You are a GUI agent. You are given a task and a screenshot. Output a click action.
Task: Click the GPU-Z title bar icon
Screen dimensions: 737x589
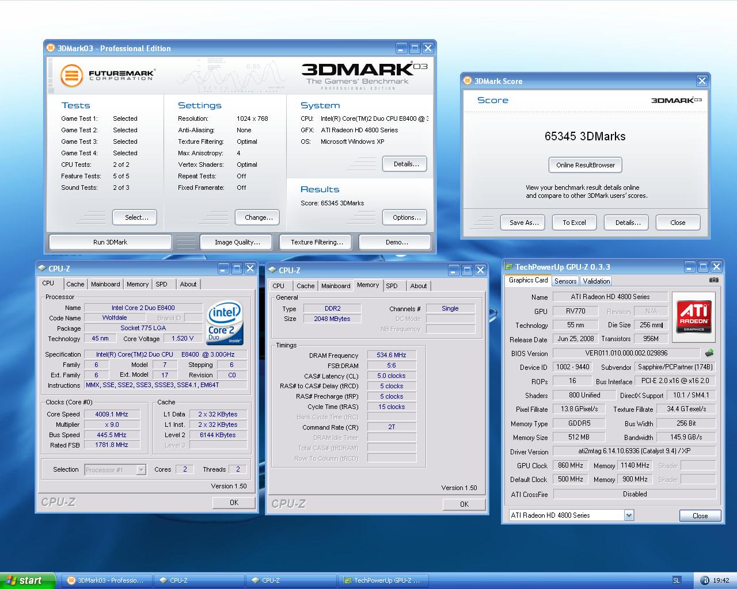(508, 267)
